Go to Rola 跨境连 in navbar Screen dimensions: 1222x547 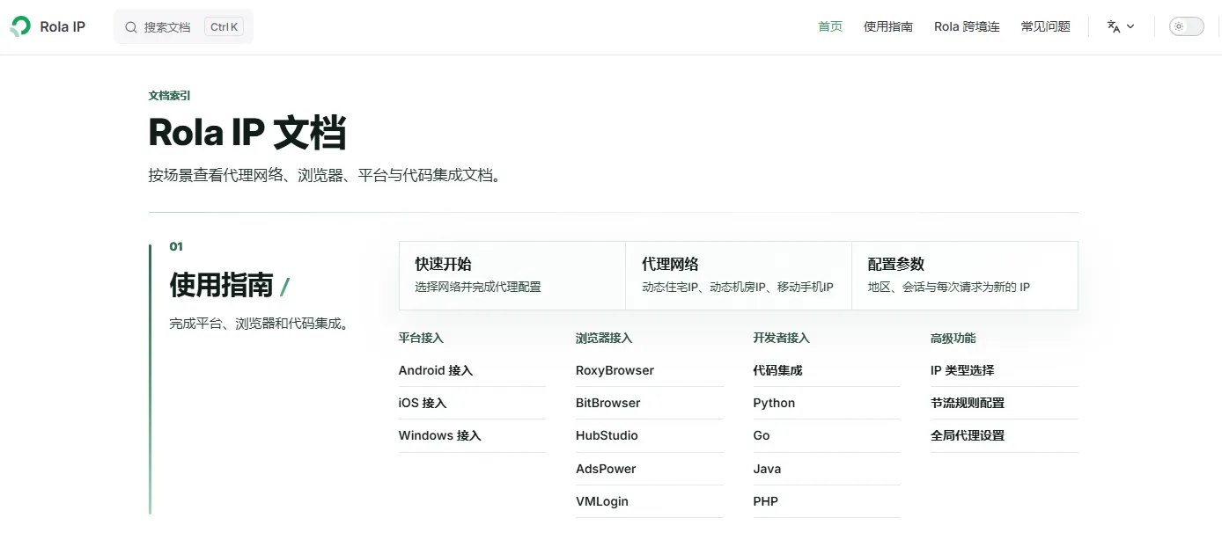pyautogui.click(x=967, y=26)
